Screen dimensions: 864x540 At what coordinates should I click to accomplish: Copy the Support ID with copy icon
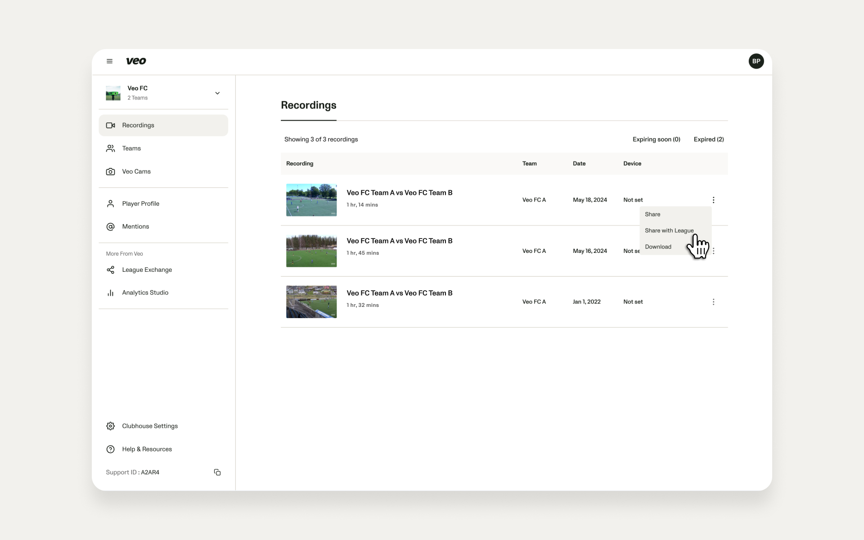pos(217,472)
